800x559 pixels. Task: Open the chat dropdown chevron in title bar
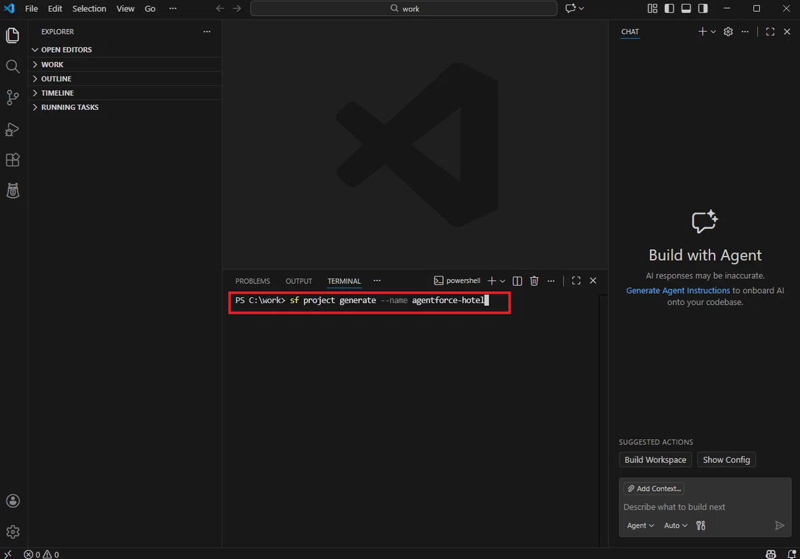coord(581,9)
